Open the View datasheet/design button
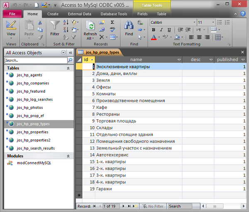249x212 pixels. coord(11,30)
